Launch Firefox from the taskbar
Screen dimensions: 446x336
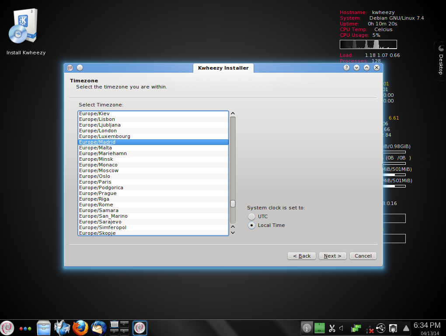coord(80,328)
